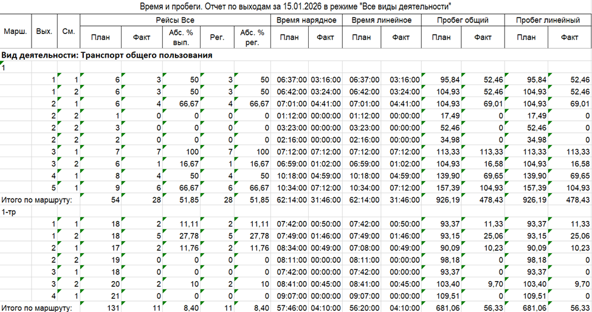The width and height of the screenshot is (592, 312).
Task: Click the "Время линейное" group header
Action: (x=382, y=20)
